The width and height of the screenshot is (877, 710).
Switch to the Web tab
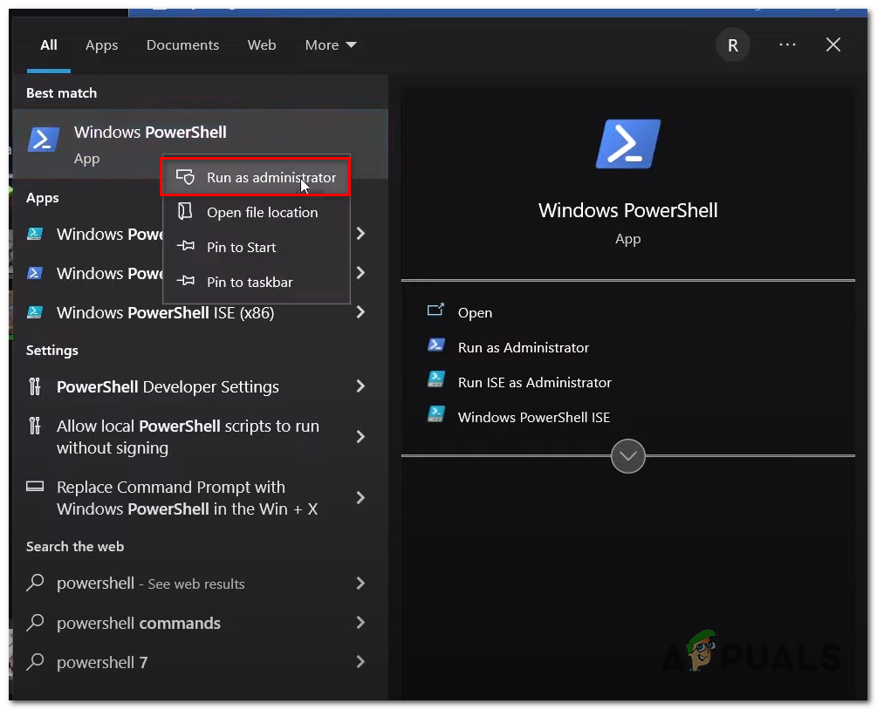(262, 45)
